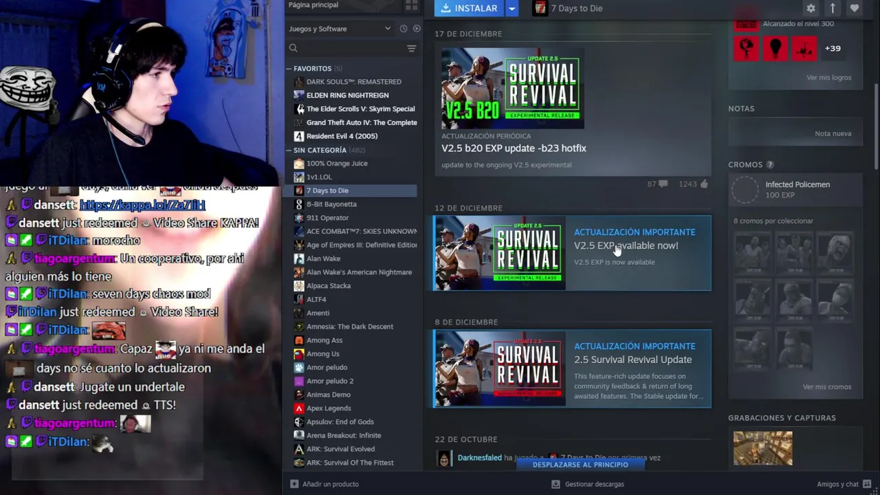Image resolution: width=880 pixels, height=495 pixels.
Task: Select ELDEN RING NIGHTREIGN in library
Action: tap(347, 96)
